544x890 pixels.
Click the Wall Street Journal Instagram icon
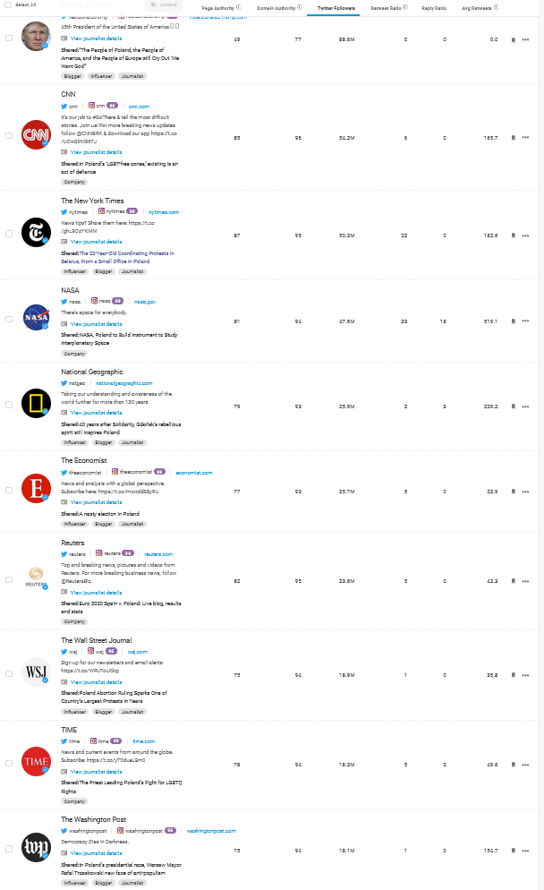coord(89,651)
